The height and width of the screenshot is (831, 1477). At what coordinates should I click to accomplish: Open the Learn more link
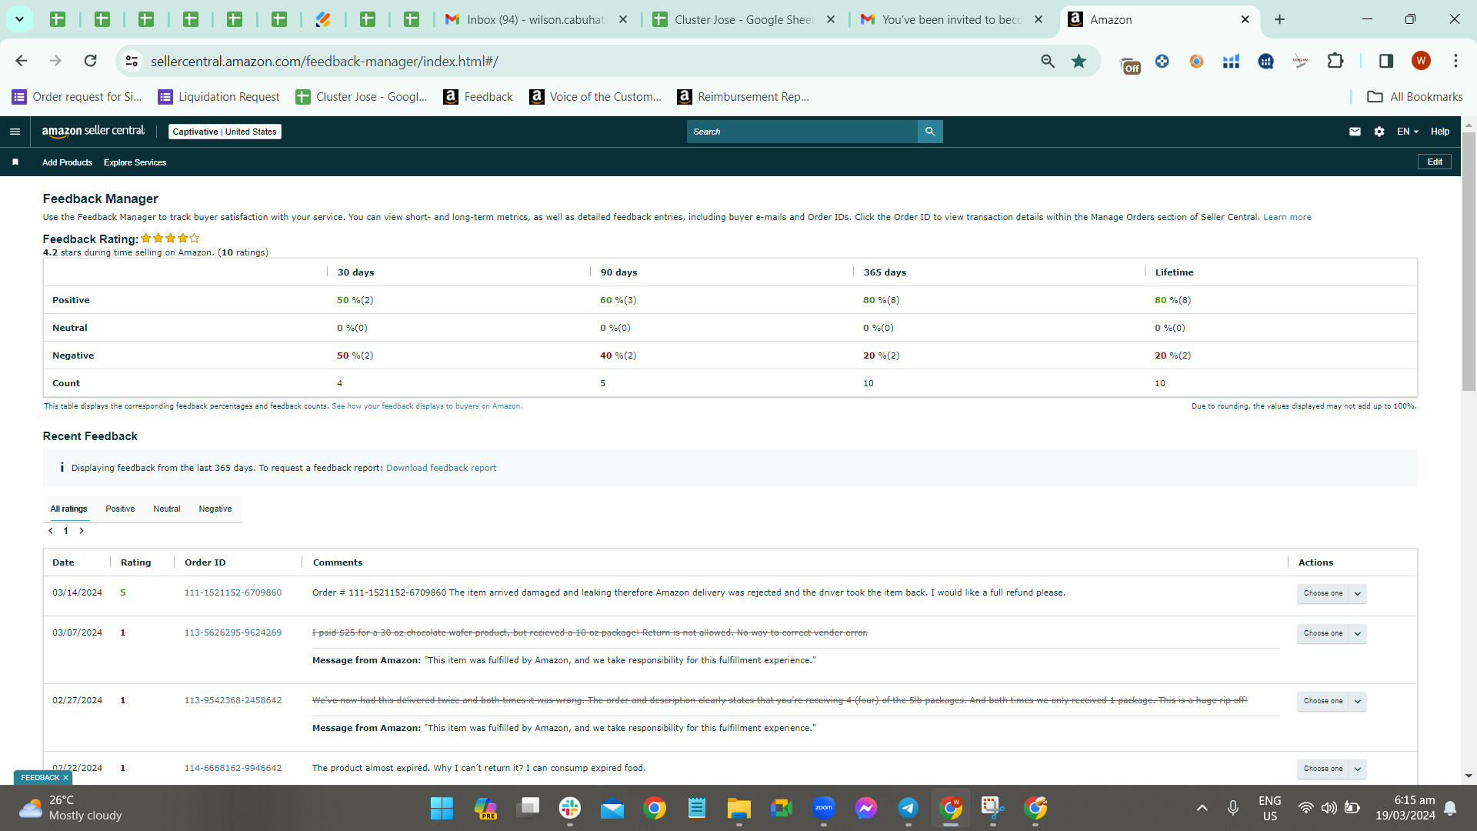pos(1287,217)
